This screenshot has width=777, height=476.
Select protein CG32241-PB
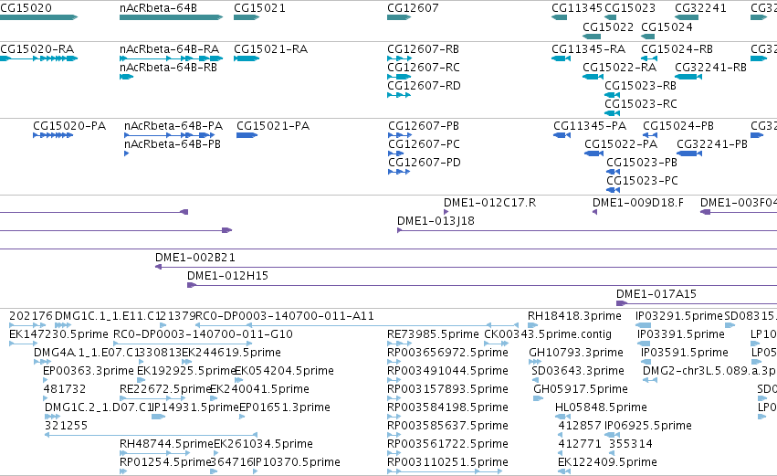click(712, 144)
